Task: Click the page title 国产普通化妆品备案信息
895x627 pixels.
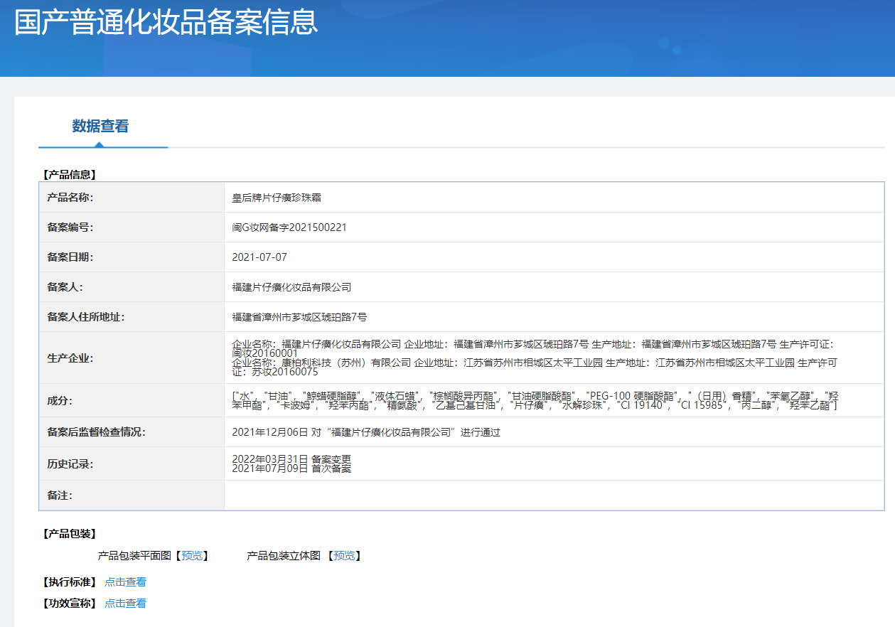Action: point(166,23)
